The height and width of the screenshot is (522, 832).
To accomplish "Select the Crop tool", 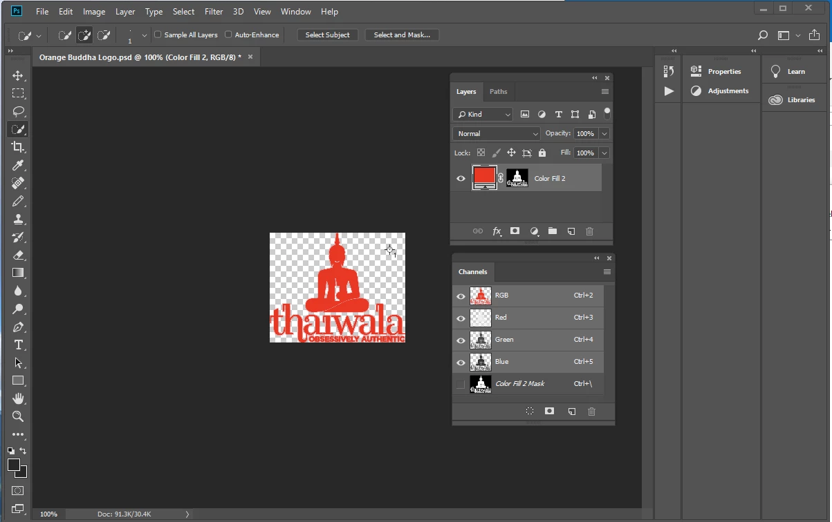I will click(x=18, y=147).
